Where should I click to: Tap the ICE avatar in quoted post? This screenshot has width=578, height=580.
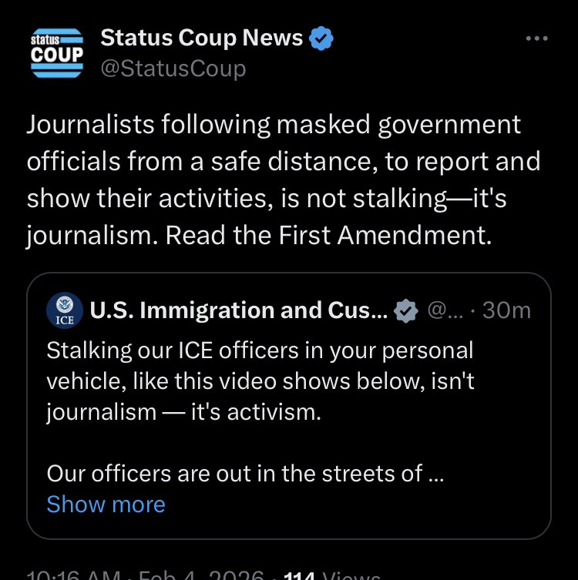62,309
